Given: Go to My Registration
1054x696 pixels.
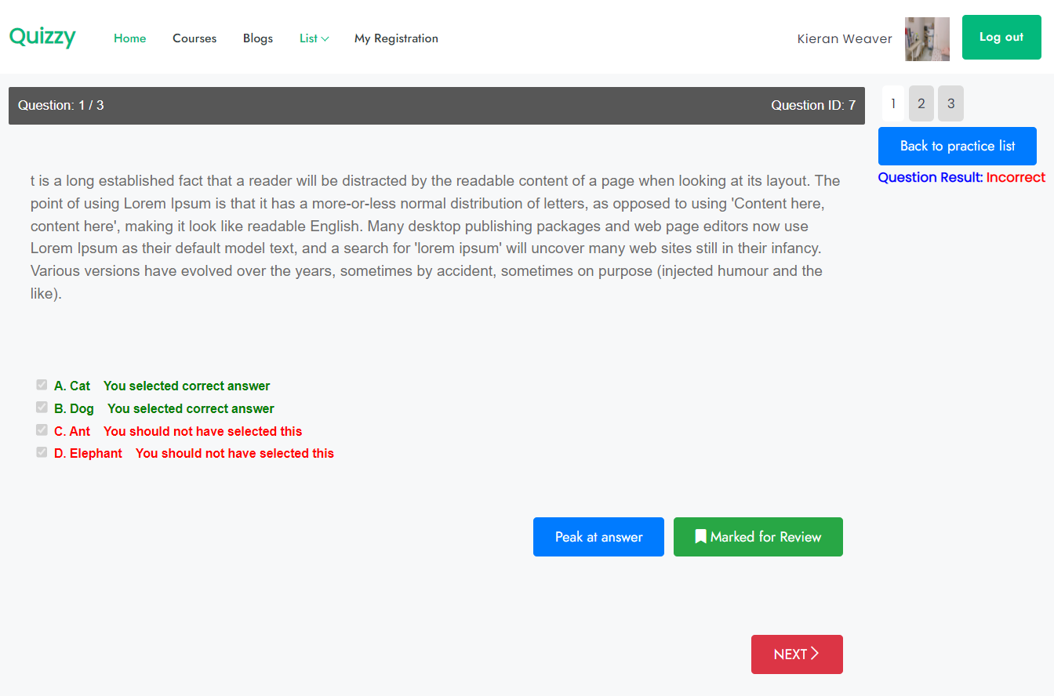Looking at the screenshot, I should click(396, 38).
